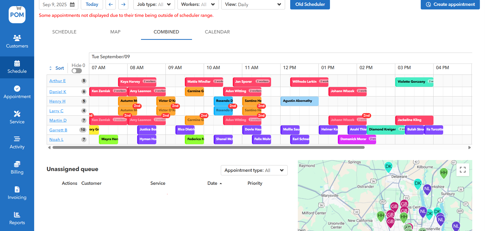Open Customers from the sidebar
This screenshot has width=485, height=231.
click(17, 42)
